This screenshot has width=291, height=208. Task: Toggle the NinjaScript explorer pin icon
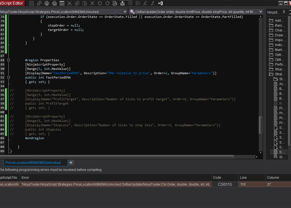[x=284, y=12]
